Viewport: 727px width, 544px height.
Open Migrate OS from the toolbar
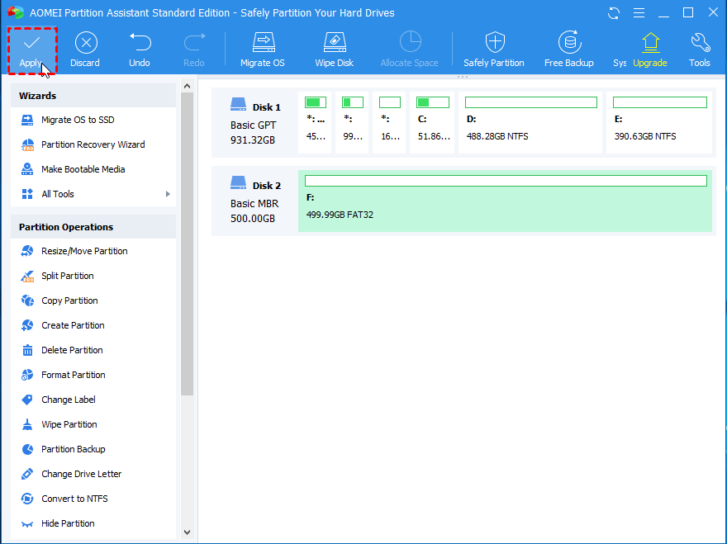(263, 50)
